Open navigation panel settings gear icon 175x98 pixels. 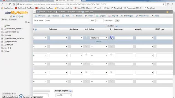tap(19, 16)
